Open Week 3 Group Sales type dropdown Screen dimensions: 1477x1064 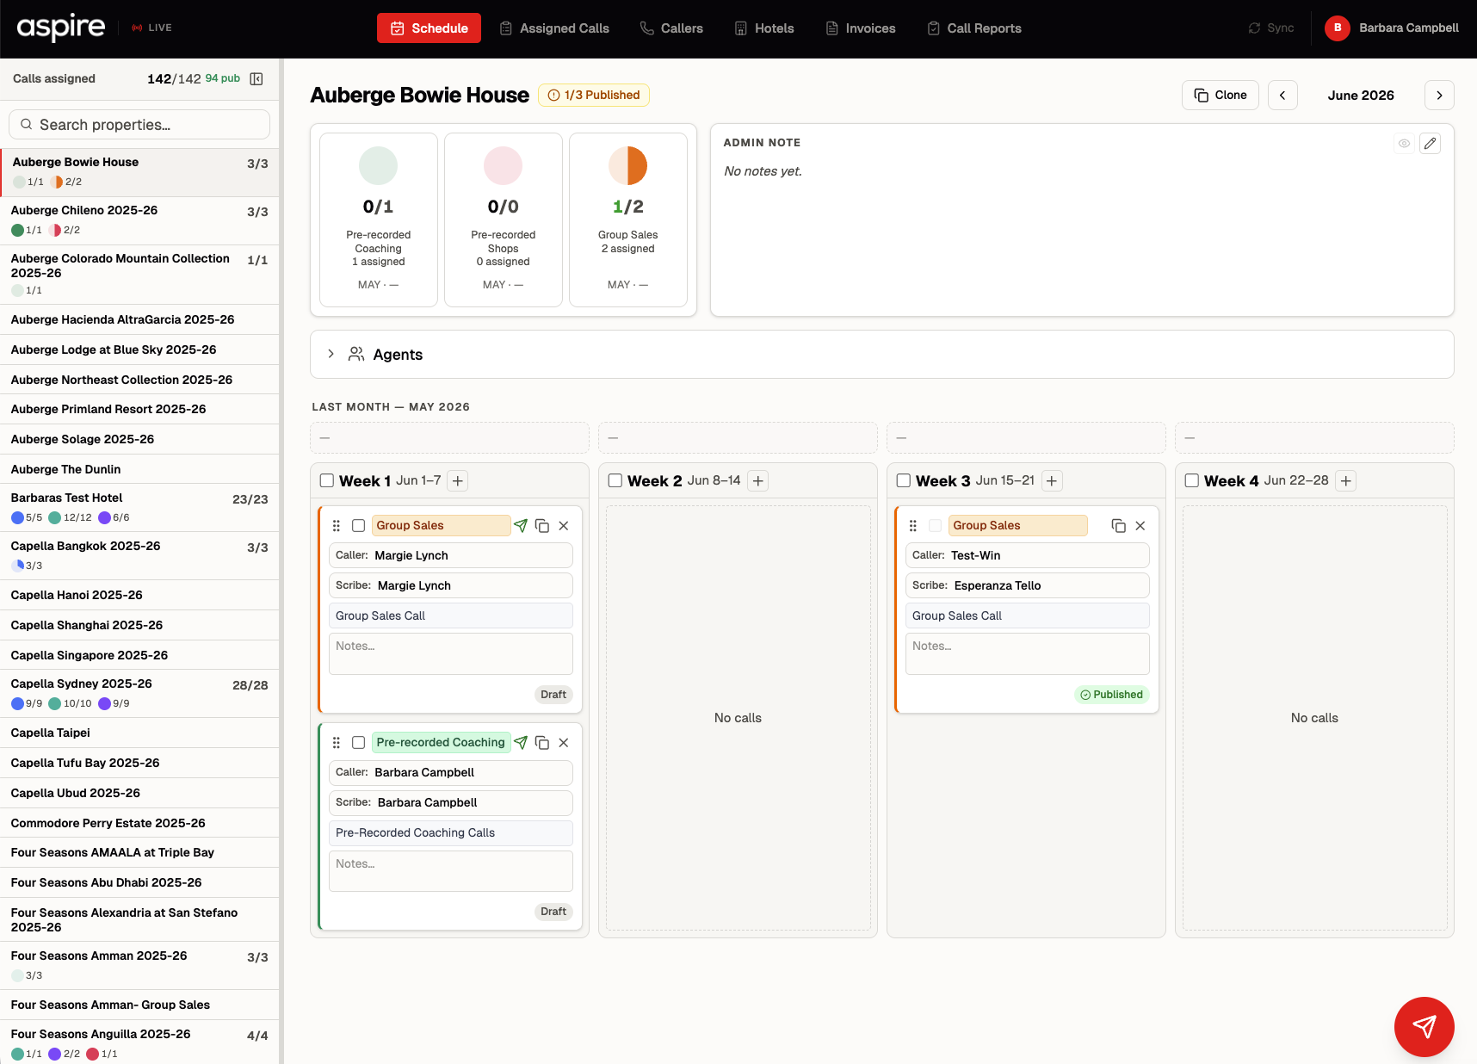coord(1017,526)
